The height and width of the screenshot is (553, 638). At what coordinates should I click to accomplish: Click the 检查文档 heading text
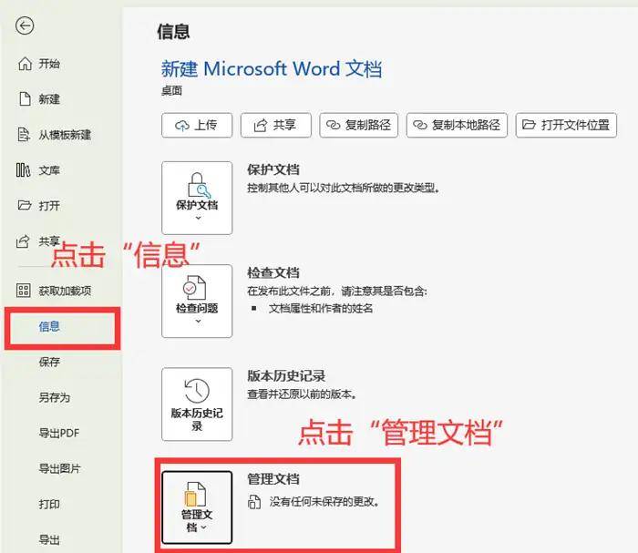(273, 272)
